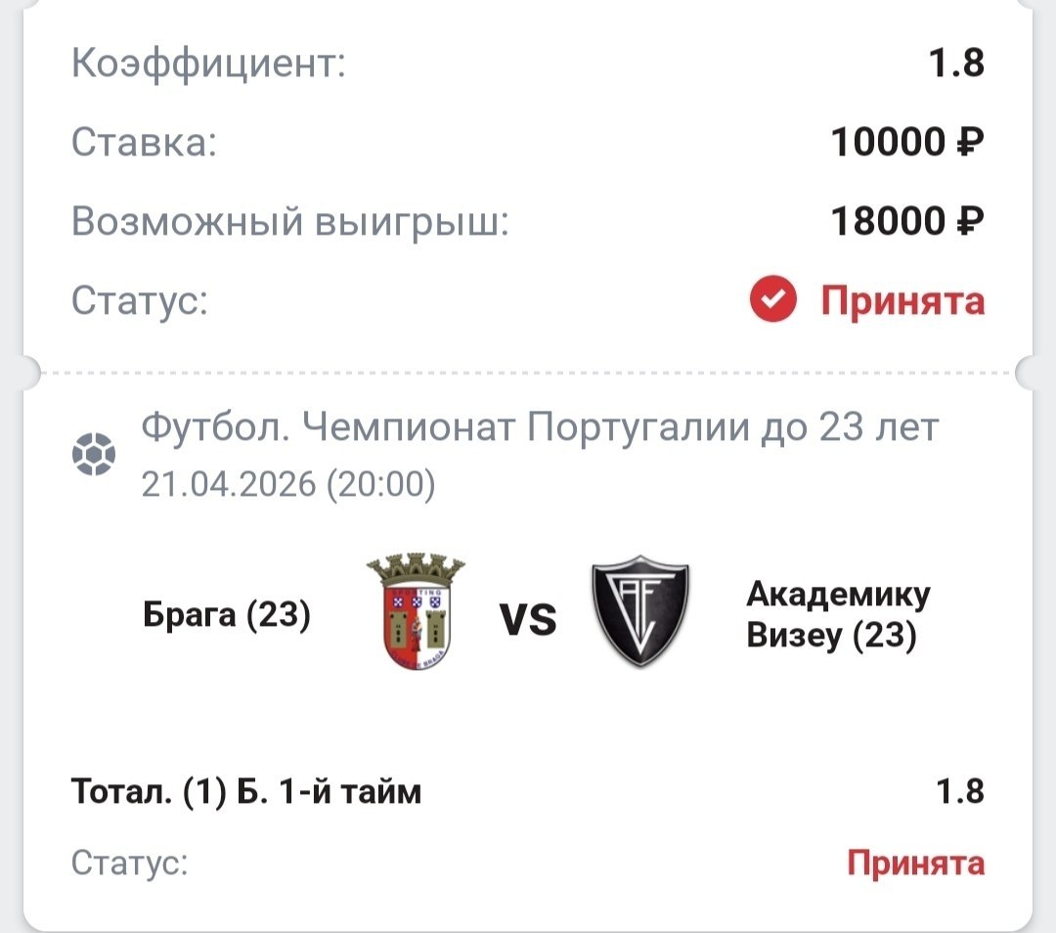The width and height of the screenshot is (1056, 933).
Task: Click the 10000 stake amount
Action: [x=887, y=144]
